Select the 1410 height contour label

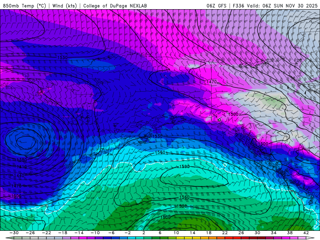tap(22, 167)
